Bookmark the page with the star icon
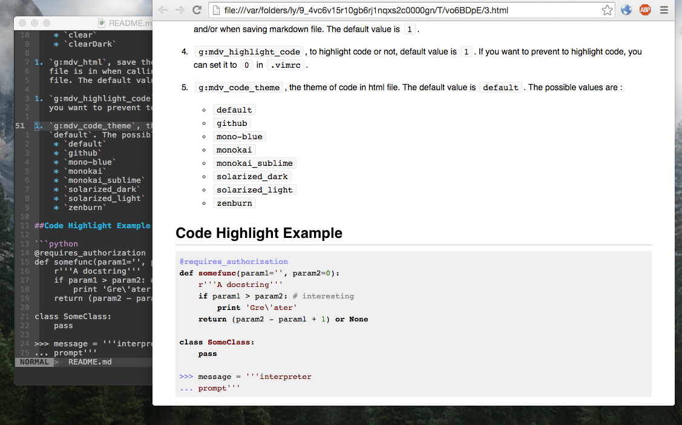Image resolution: width=682 pixels, height=425 pixels. click(x=607, y=10)
